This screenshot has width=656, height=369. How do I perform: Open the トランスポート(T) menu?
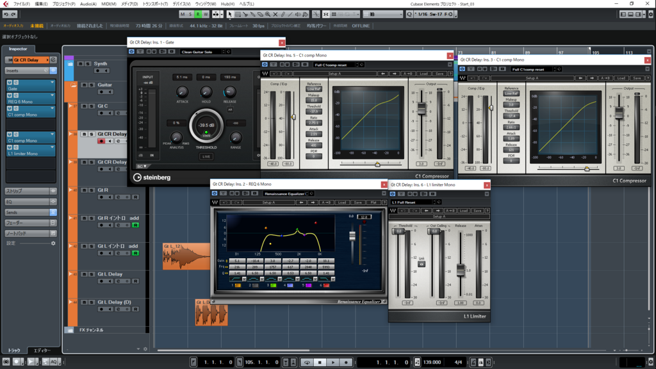click(x=155, y=4)
